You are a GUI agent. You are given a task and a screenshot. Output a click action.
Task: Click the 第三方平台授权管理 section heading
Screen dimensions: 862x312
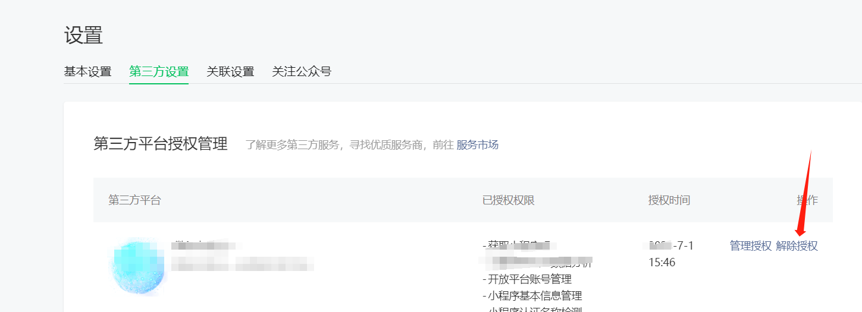pos(161,144)
